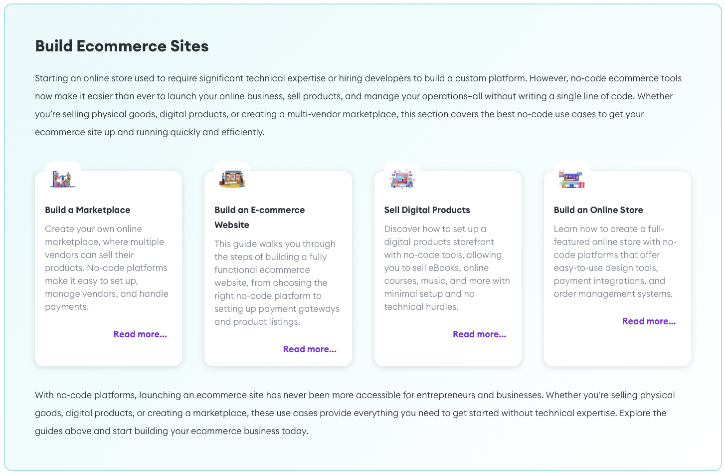This screenshot has width=725, height=475.
Task: Click description about order management systems
Action: 615,261
